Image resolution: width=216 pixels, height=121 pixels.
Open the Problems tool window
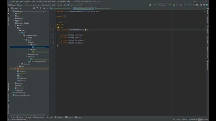coord(59,117)
